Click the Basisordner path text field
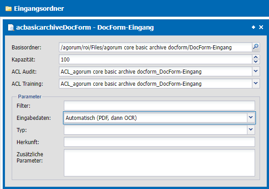The image size is (269, 189). pos(156,47)
